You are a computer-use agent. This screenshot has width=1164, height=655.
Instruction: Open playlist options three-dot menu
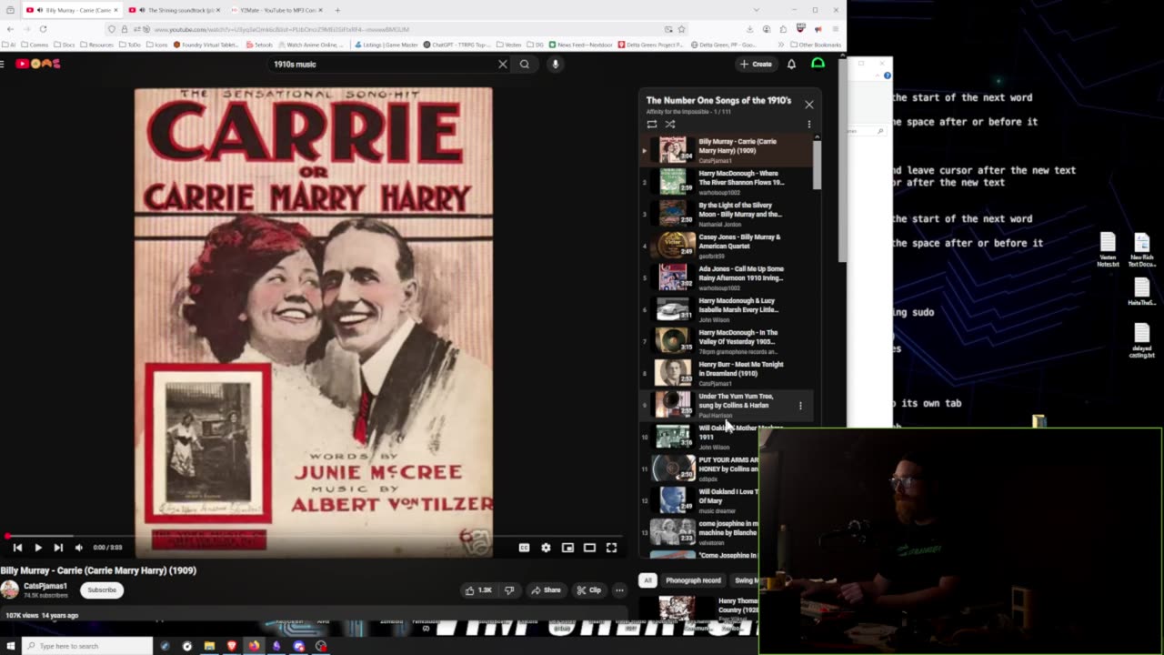click(808, 125)
